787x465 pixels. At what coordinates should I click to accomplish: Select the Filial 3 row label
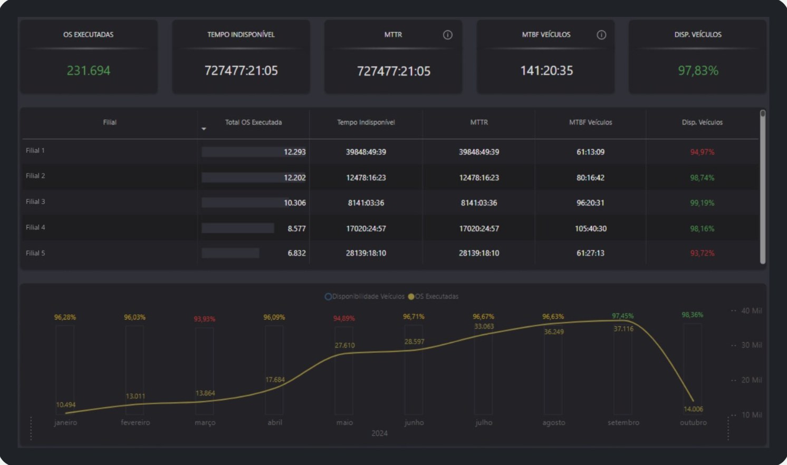click(35, 202)
